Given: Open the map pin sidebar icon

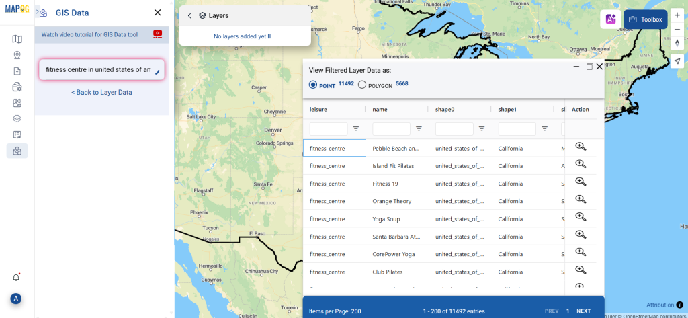Looking at the screenshot, I should pyautogui.click(x=17, y=55).
